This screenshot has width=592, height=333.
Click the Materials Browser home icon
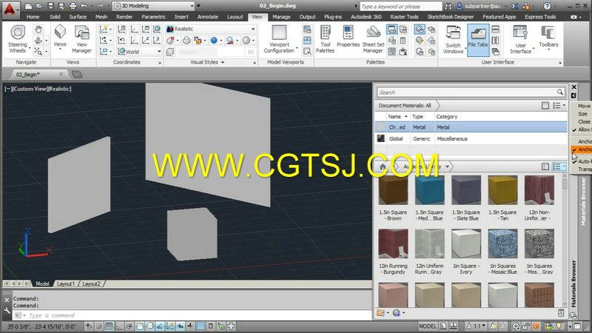coord(383,166)
